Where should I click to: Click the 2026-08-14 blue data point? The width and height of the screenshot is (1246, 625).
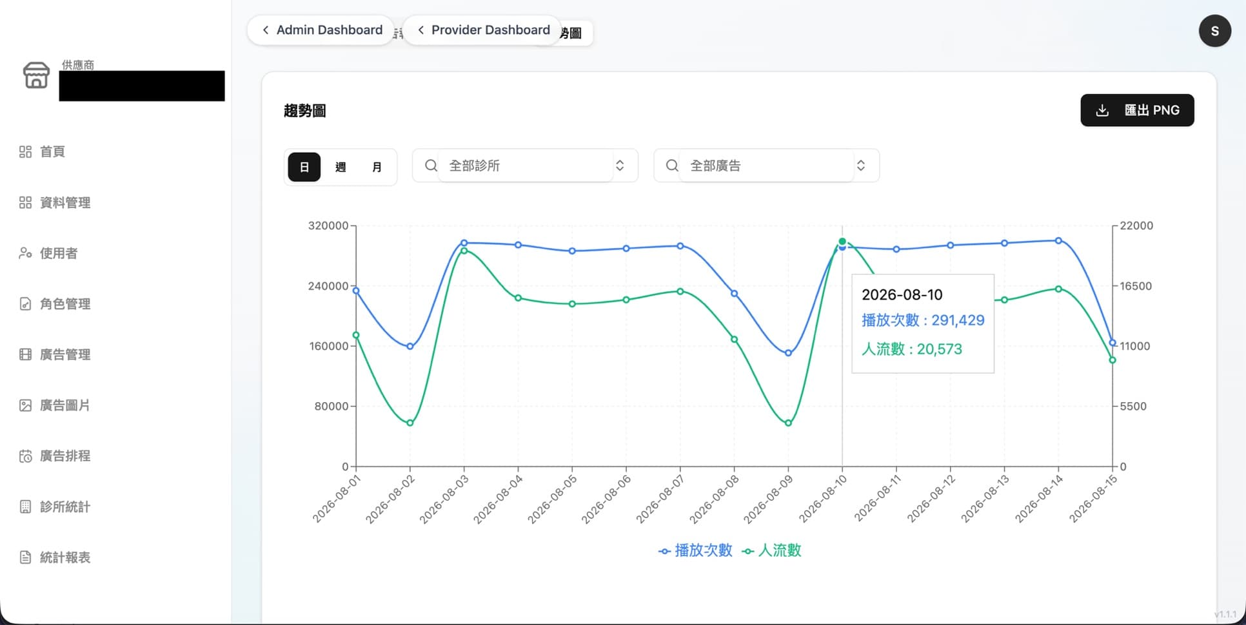pos(1058,240)
